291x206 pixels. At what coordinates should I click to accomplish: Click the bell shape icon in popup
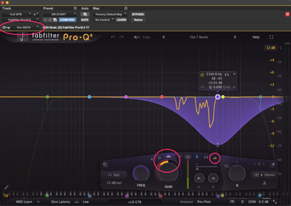(x=202, y=87)
